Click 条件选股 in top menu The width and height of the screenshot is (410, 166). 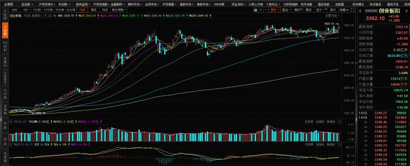[x=306, y=5]
